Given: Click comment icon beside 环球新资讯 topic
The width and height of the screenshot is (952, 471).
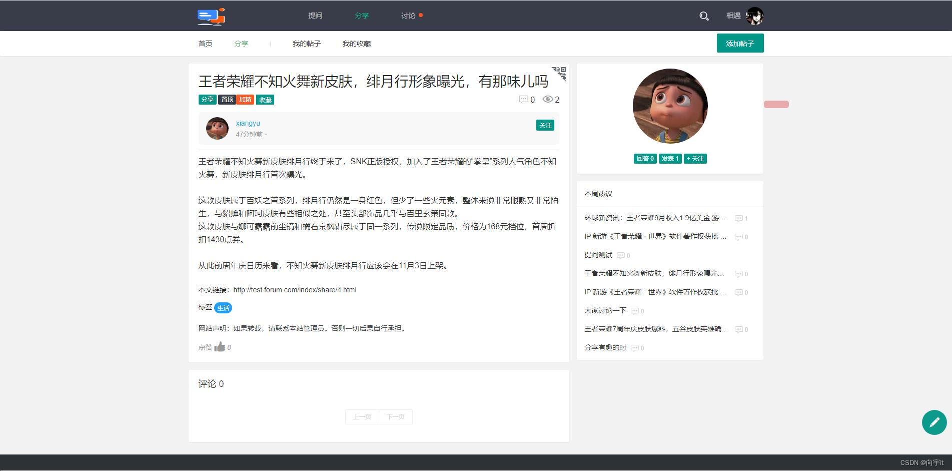Looking at the screenshot, I should pyautogui.click(x=738, y=218).
